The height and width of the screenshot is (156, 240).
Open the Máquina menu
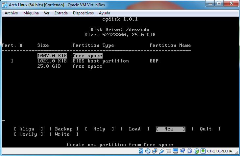click(x=31, y=13)
